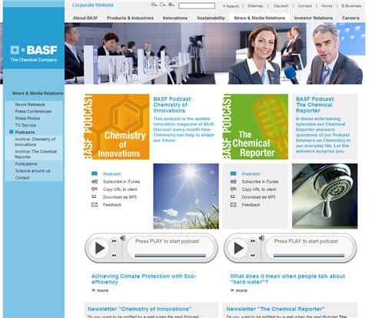This screenshot has height=318, width=369.
Task: Open the Innovations menu
Action: click(175, 18)
